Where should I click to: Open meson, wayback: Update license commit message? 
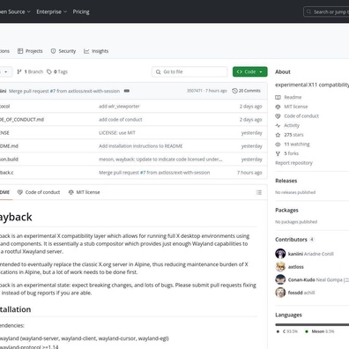click(160, 160)
